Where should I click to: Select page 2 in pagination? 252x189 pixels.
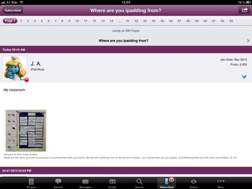pos(21,21)
